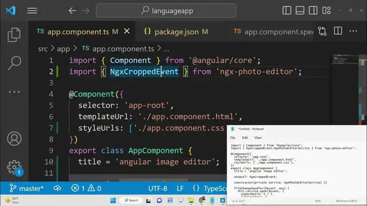Click the UTF-8 encoding status item
This screenshot has height=206, width=367.
pyautogui.click(x=158, y=188)
